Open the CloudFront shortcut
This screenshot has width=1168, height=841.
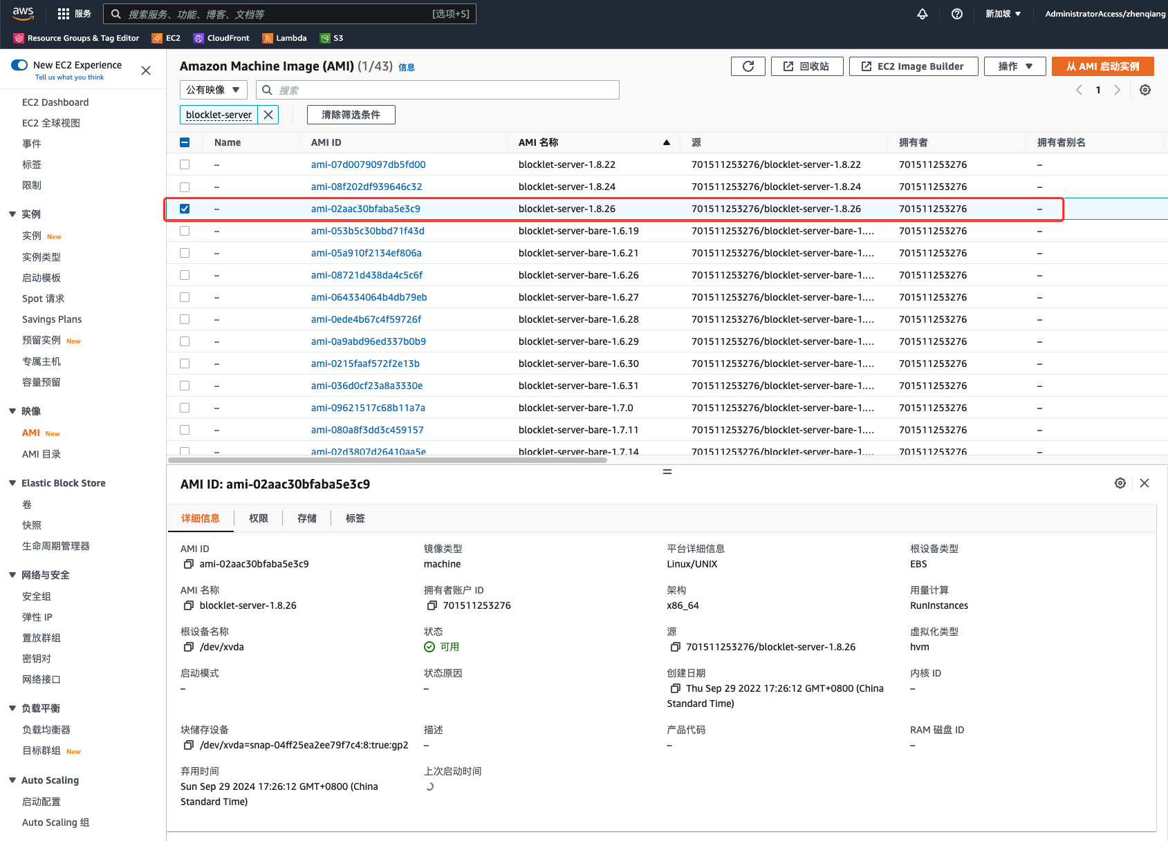tap(221, 38)
